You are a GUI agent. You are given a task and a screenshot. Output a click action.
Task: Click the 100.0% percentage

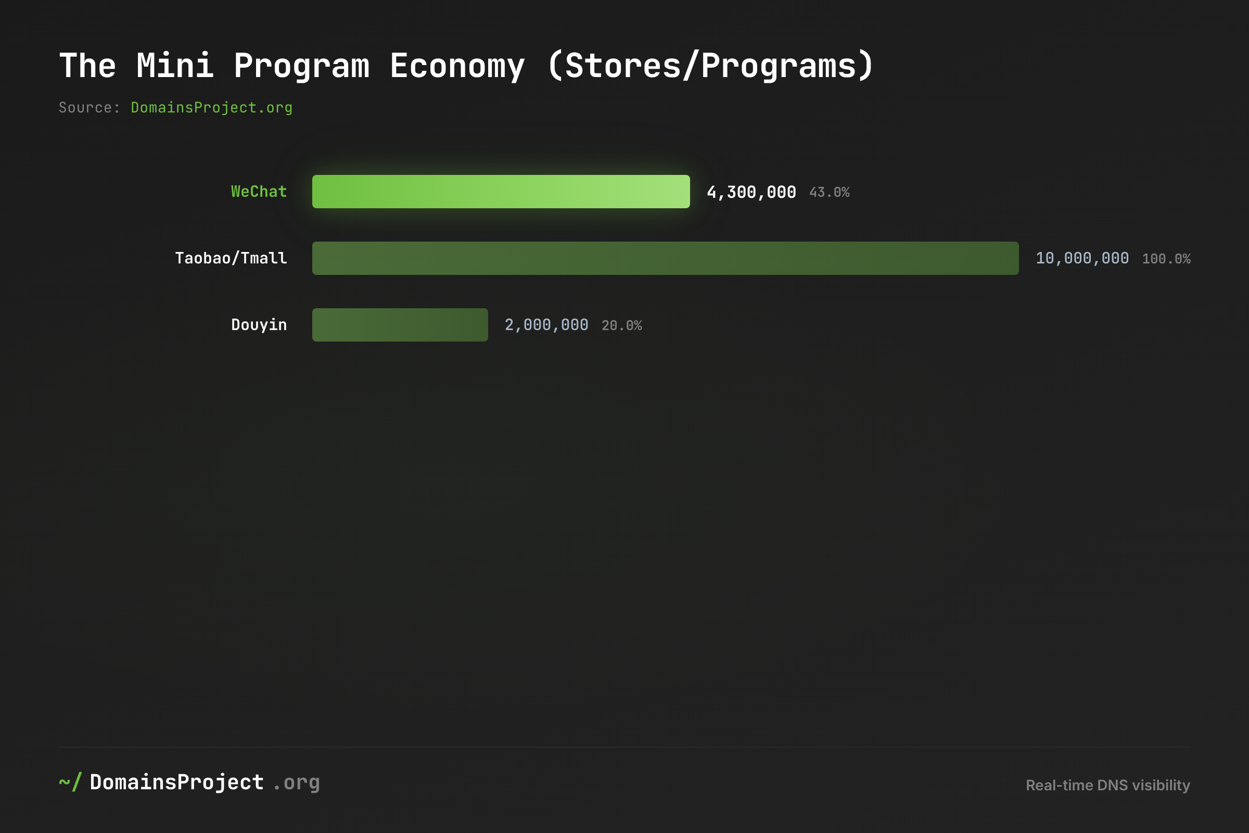pyautogui.click(x=1166, y=259)
